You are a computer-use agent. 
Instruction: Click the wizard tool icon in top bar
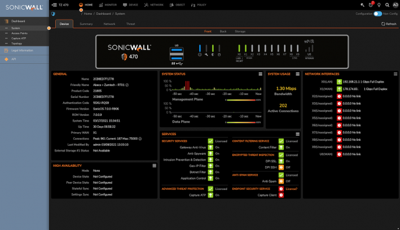coord(362,5)
